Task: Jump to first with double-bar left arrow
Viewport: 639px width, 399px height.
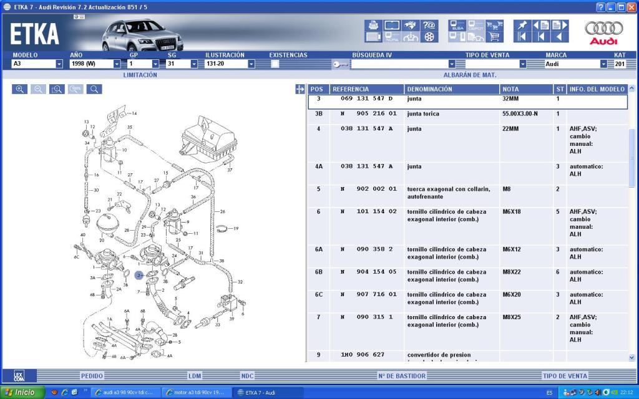Action: pyautogui.click(x=522, y=37)
